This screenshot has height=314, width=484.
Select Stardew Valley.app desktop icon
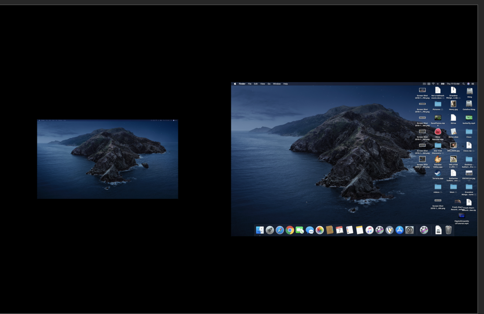[x=437, y=159]
